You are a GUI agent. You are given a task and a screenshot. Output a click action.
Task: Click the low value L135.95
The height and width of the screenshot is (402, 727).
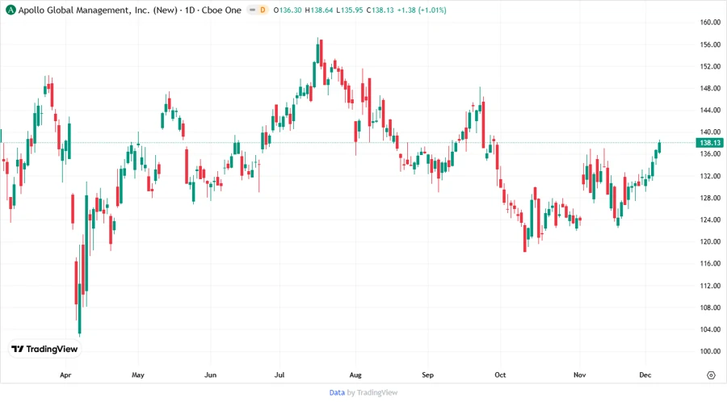pyautogui.click(x=350, y=10)
